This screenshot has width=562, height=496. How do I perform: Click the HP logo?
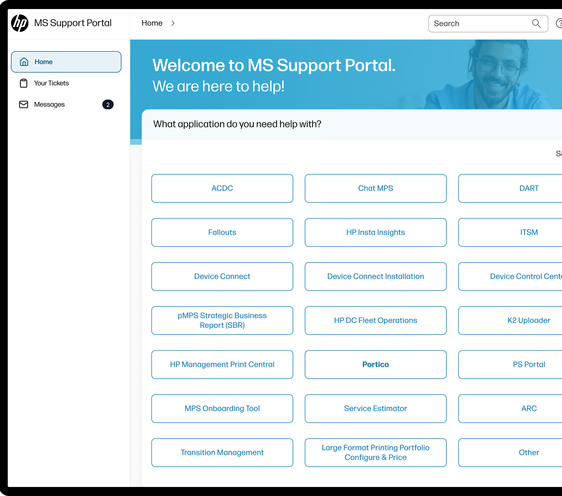[x=19, y=23]
